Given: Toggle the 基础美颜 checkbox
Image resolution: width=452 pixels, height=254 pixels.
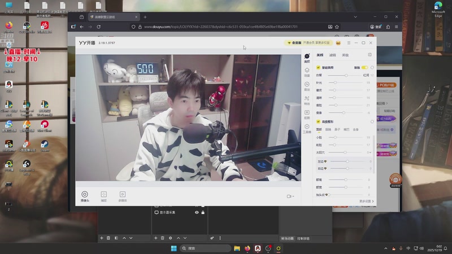Looking at the screenshot, I should 318,67.
